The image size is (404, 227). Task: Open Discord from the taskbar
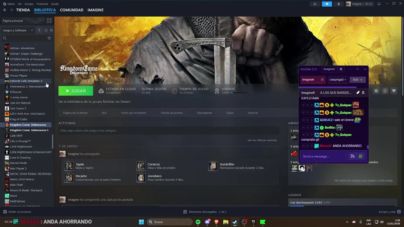(x=207, y=222)
